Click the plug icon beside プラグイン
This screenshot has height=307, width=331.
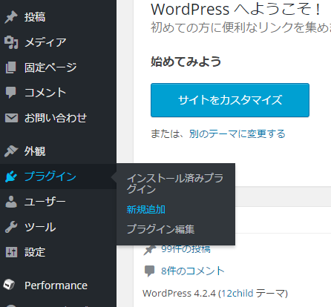[11, 176]
